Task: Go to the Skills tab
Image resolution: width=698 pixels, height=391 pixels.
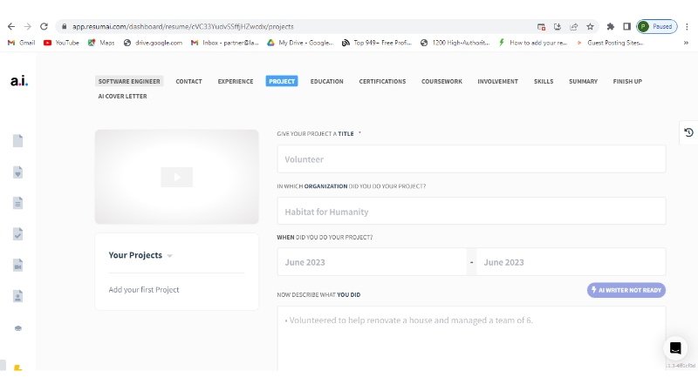Action: (544, 82)
